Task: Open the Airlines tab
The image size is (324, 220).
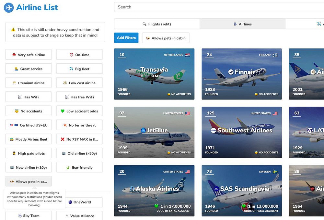Action: coord(242,24)
